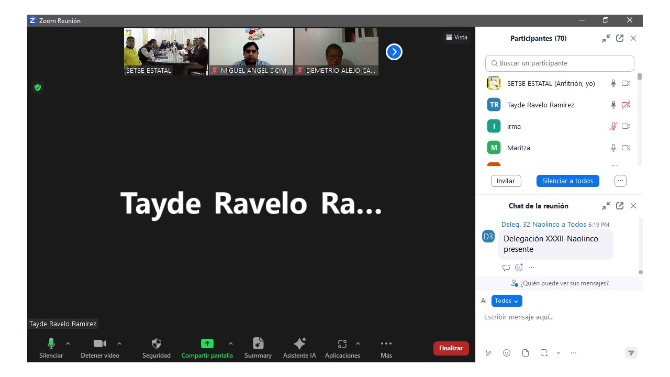Toggle irma's muted microphone icon
This screenshot has height=377, width=670.
coord(613,126)
